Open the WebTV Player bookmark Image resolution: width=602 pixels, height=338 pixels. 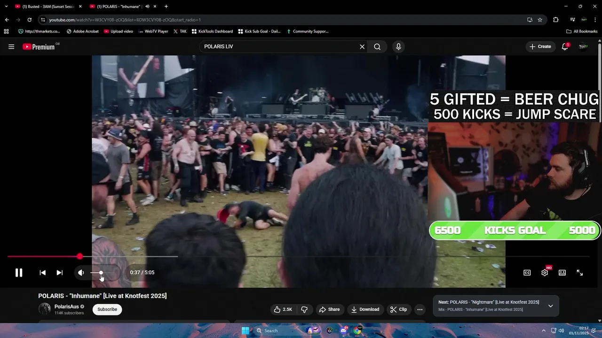(153, 31)
